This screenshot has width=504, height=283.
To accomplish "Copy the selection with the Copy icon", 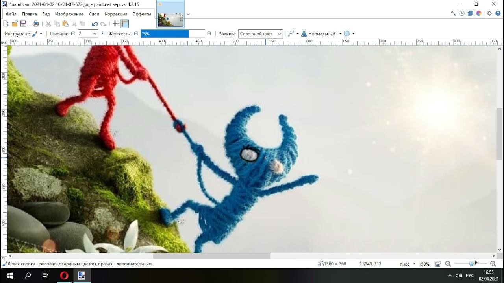I will 57,24.
